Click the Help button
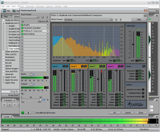Image resolution: width=160 pixels, height=132 pixels. click(x=138, y=20)
